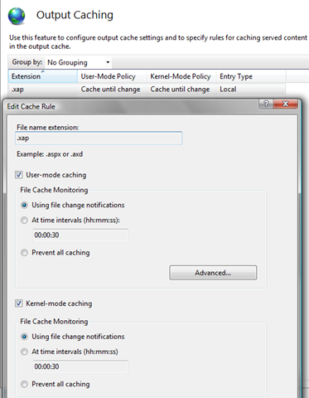Image resolution: width=309 pixels, height=398 pixels.
Task: Sort by Entry Type column header
Action: (x=251, y=76)
